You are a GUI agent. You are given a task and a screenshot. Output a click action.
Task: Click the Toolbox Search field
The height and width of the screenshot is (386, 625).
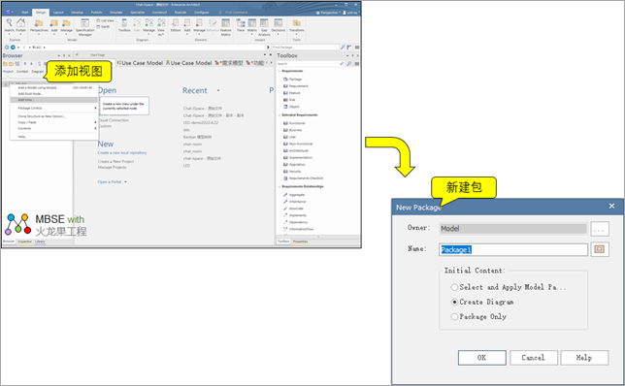[x=308, y=64]
